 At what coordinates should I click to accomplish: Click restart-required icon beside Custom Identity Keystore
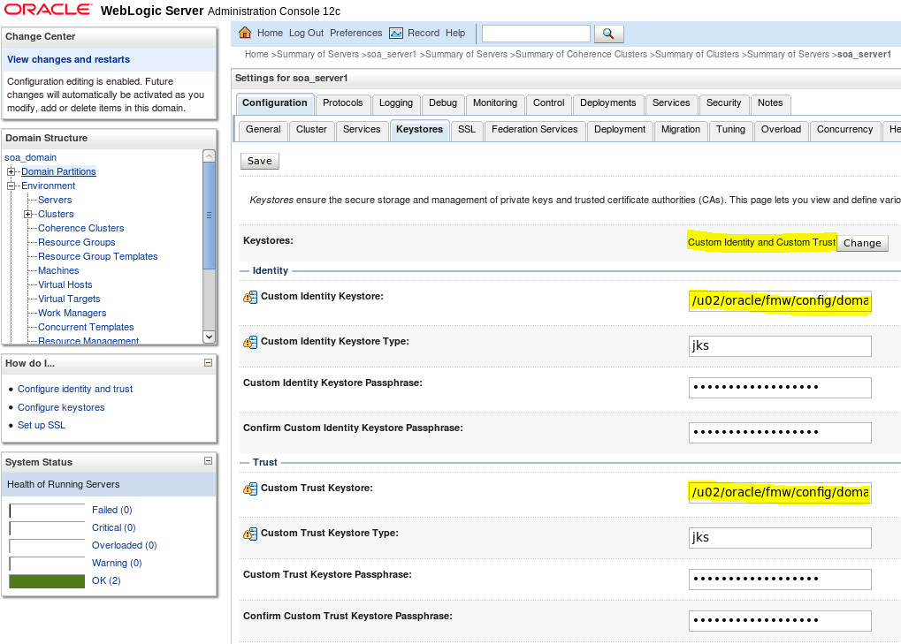(250, 298)
